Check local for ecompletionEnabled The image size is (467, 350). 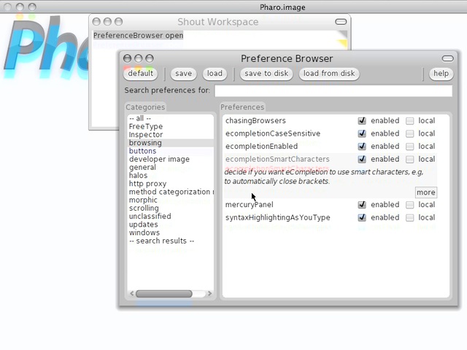410,147
